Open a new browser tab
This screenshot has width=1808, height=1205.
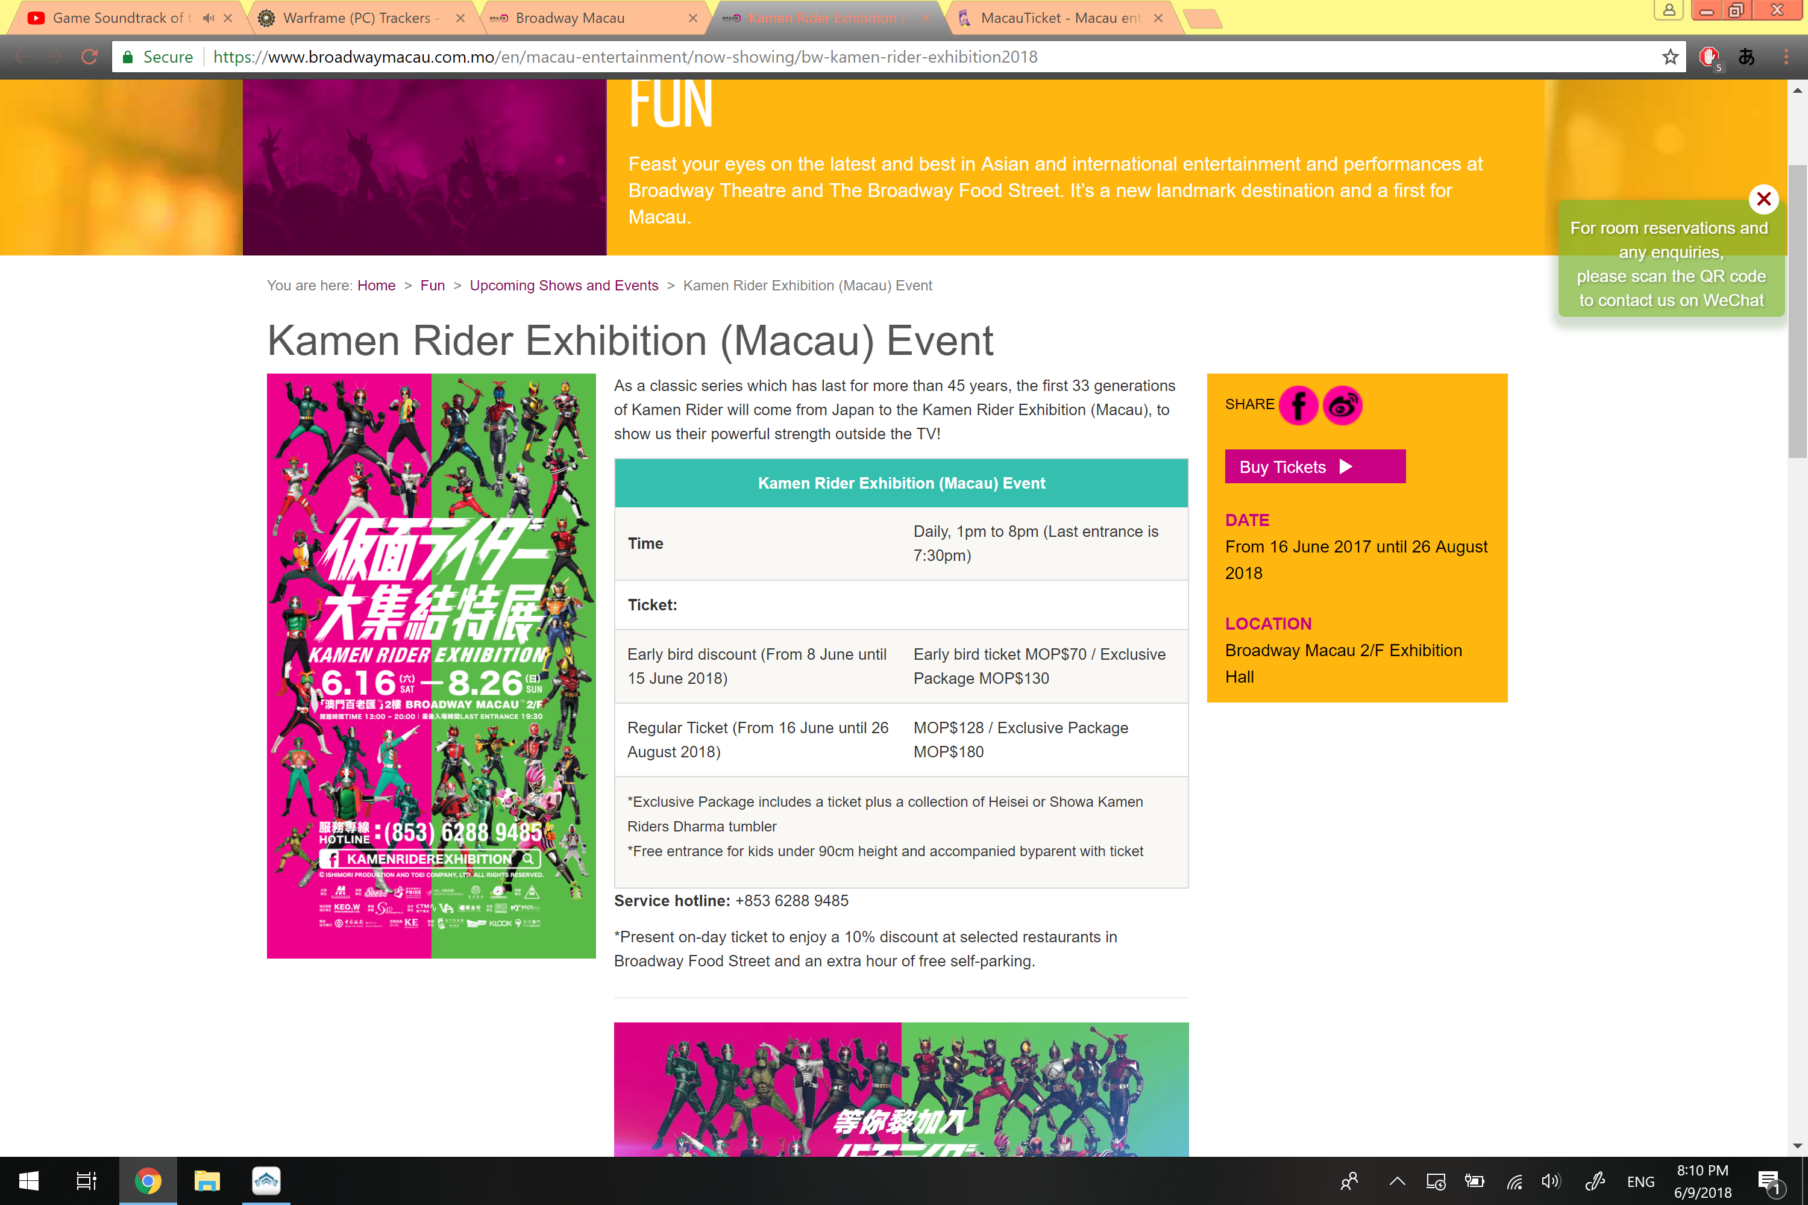[1203, 19]
